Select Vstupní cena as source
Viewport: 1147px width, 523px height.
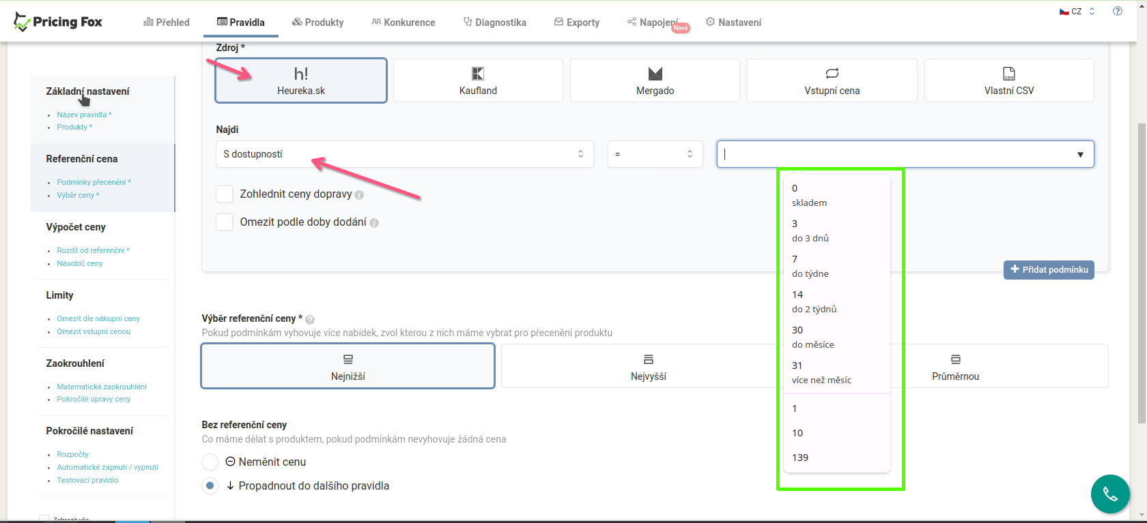coord(832,80)
